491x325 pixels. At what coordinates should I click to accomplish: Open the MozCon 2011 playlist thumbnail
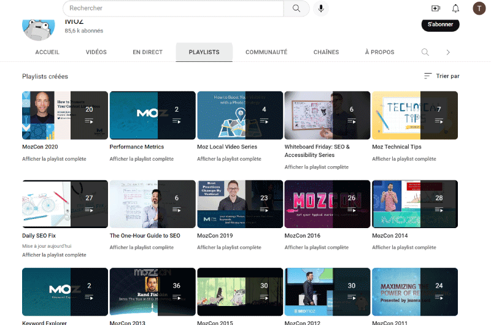(x=415, y=292)
